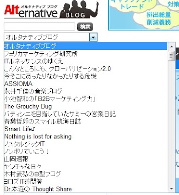179x195 pixels.
Task: Click the list scrollbar up arrow
Action: 172,47
